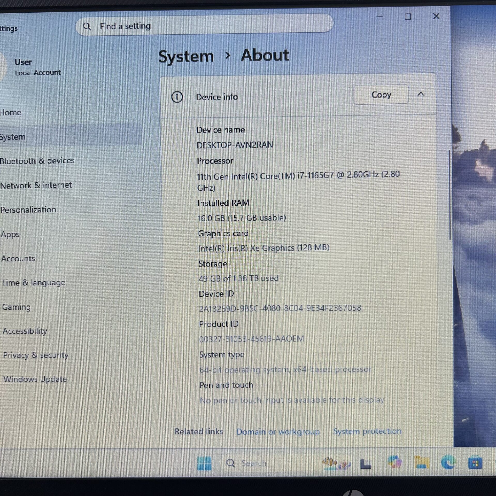Open Network & internet settings
The width and height of the screenshot is (496, 496).
coord(36,185)
